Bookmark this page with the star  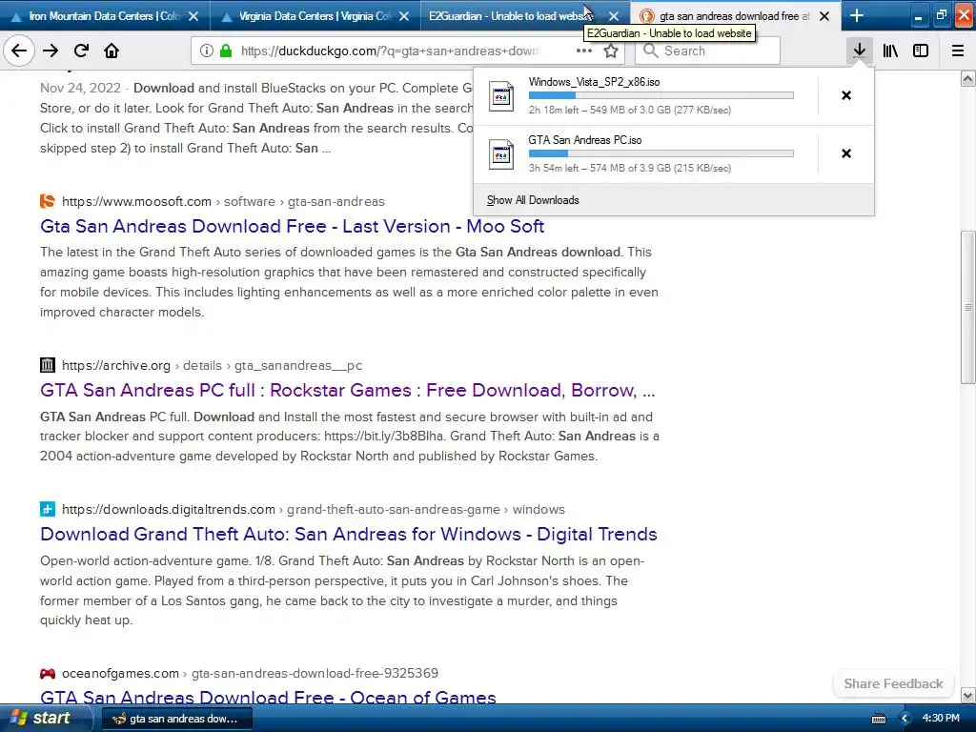[611, 51]
